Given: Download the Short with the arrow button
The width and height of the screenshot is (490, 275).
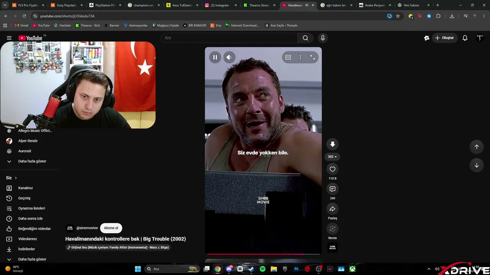Looking at the screenshot, I should point(332,144).
